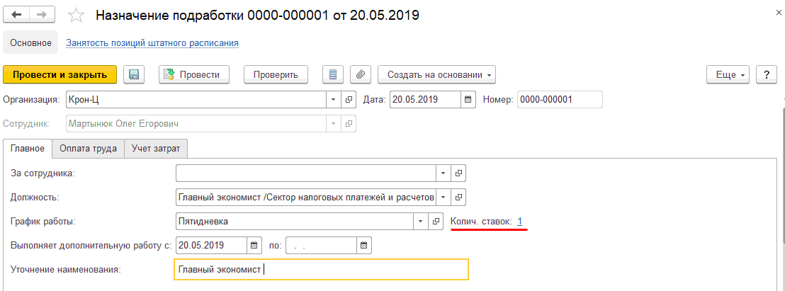Open 'Занятость позиций штатного расписания' link

coord(152,42)
